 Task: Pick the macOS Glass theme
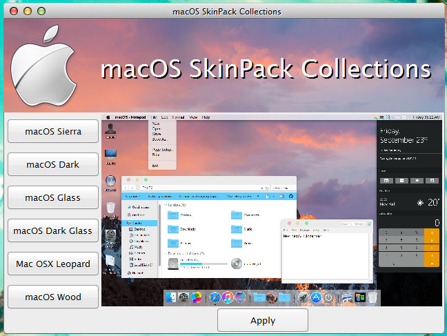click(53, 197)
